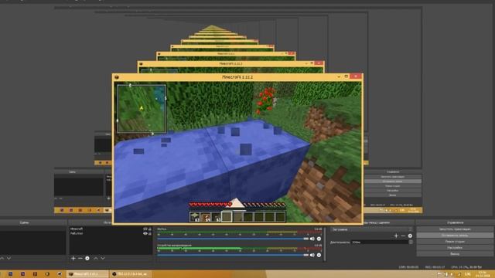This screenshot has height=278, width=495.
Task: Click Запустить трансляцию button
Action: (x=455, y=229)
